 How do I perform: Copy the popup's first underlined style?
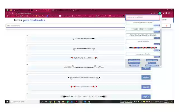pyautogui.click(x=157, y=25)
